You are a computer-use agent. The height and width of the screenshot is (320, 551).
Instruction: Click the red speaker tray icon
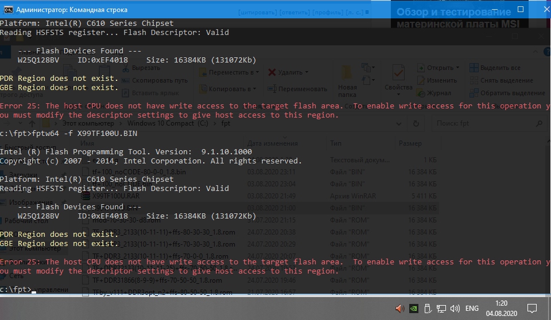pyautogui.click(x=399, y=309)
